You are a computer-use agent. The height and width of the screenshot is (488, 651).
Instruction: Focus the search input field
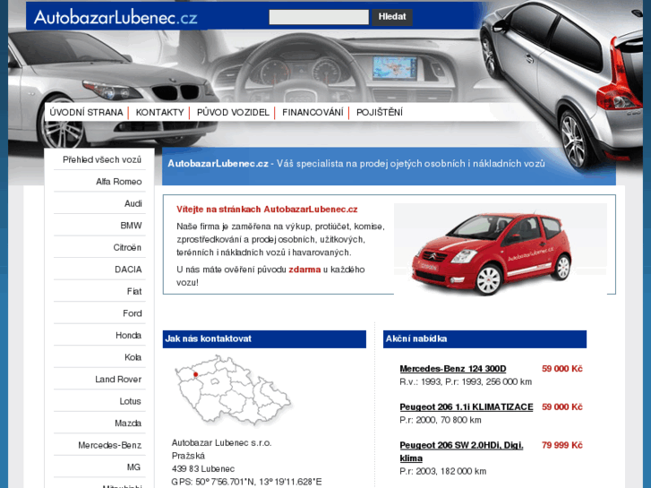click(319, 17)
